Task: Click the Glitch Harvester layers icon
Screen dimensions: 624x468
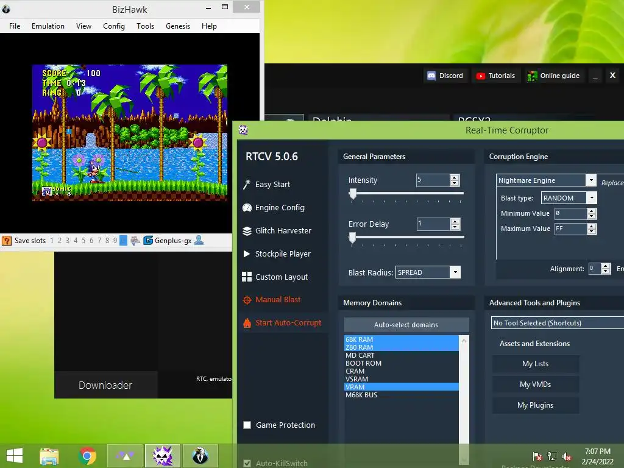Action: tap(247, 231)
